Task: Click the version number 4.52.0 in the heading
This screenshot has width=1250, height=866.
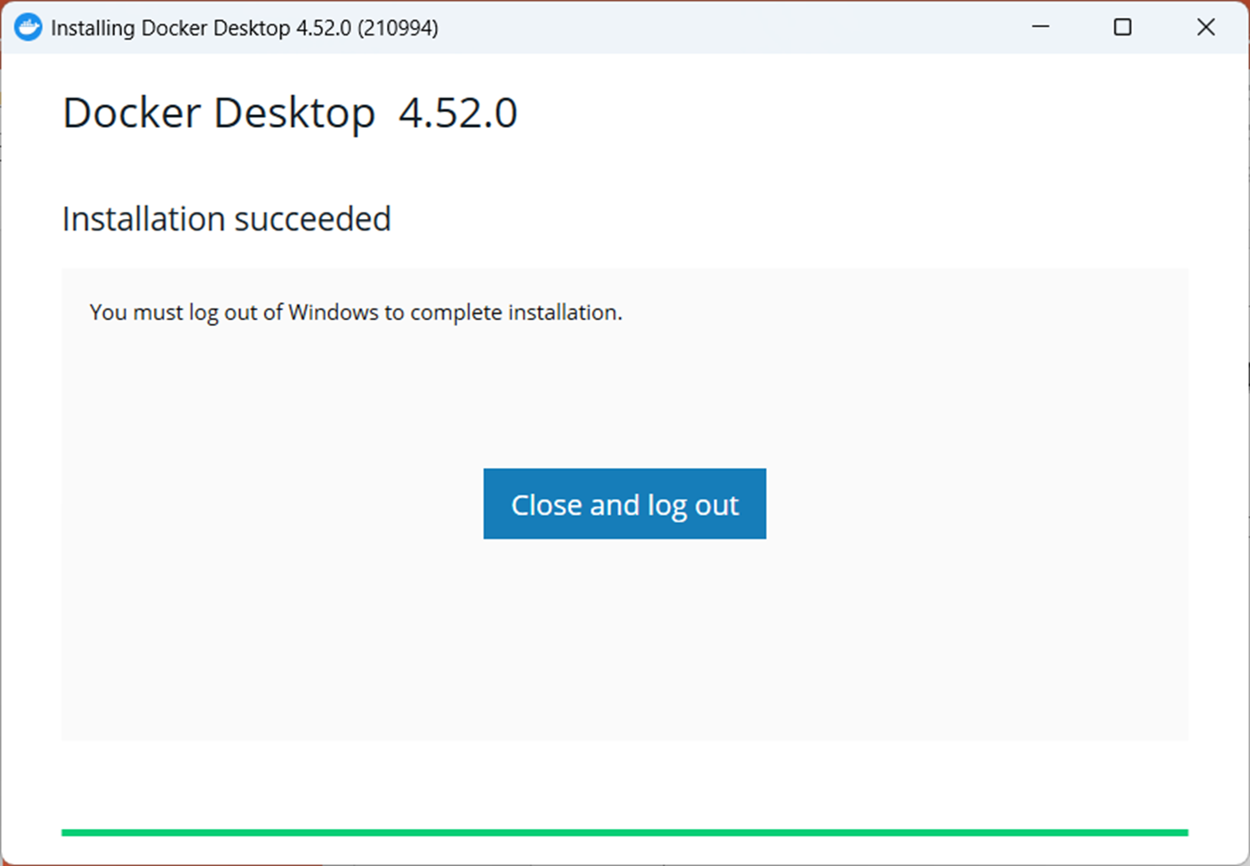Action: (459, 112)
